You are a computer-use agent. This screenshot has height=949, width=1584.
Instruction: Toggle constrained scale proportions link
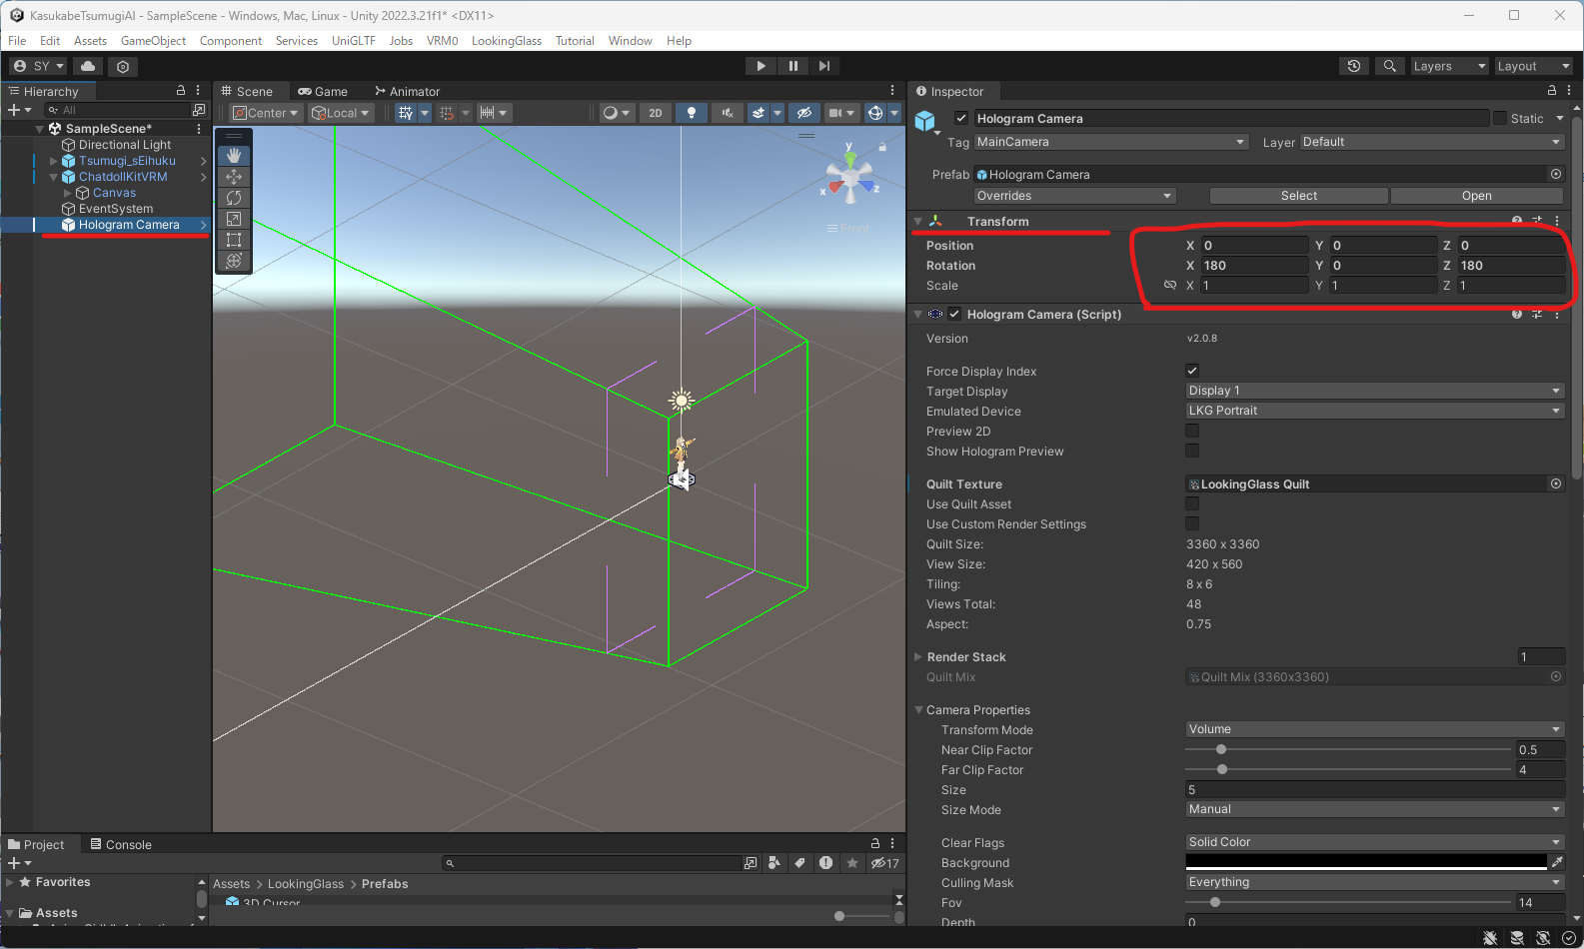pos(1170,285)
